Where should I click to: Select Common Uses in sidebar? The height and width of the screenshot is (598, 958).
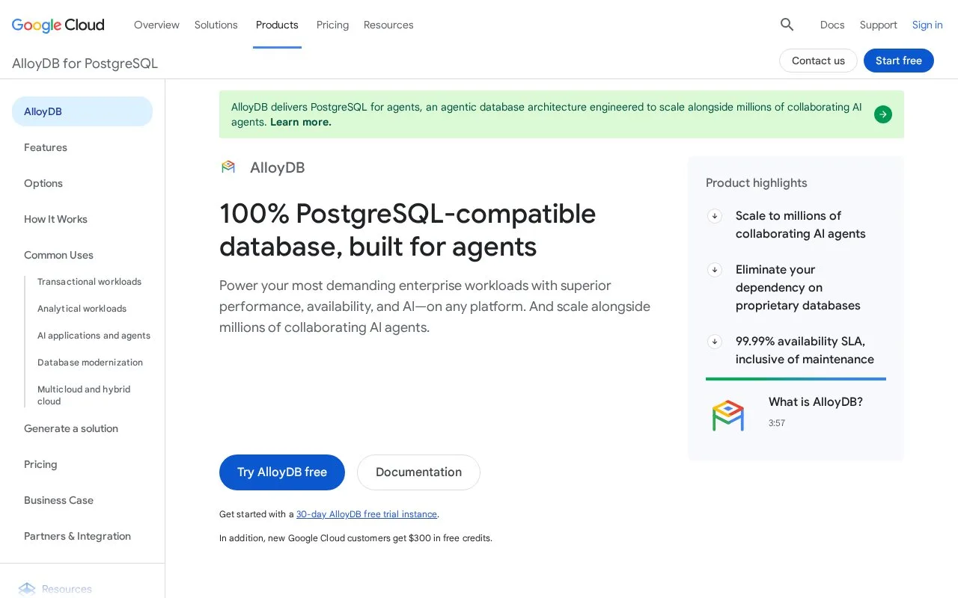coord(58,255)
